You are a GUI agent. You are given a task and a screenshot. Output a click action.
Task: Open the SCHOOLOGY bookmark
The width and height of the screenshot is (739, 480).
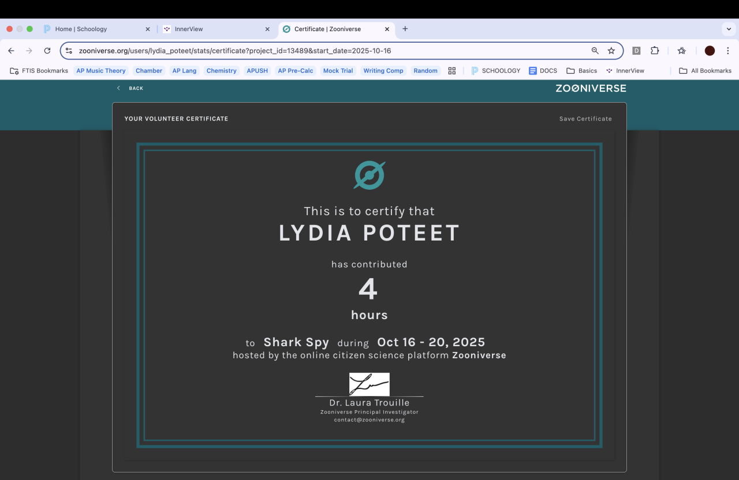(x=496, y=70)
